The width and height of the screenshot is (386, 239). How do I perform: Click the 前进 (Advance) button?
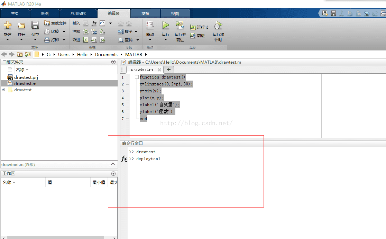click(198, 36)
